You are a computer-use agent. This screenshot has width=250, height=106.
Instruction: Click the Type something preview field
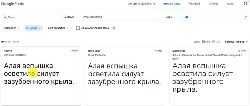121,17
